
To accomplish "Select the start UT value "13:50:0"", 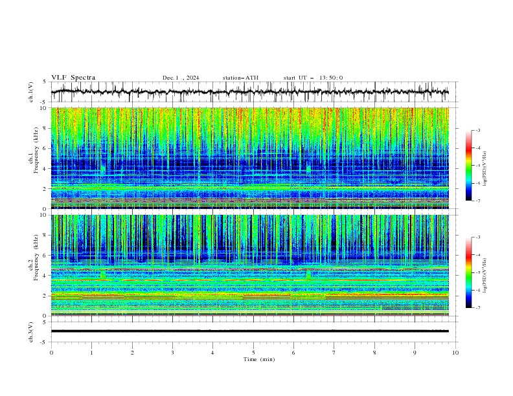I will coord(331,78).
